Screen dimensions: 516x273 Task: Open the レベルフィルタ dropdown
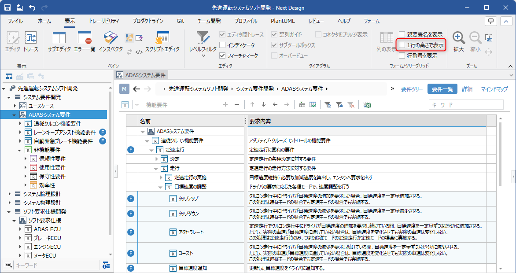point(203,44)
